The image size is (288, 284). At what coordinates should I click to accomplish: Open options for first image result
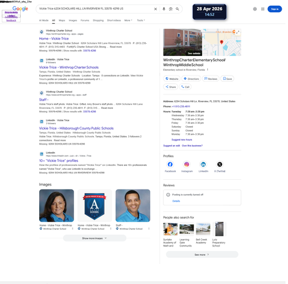pyautogui.click(x=73, y=229)
